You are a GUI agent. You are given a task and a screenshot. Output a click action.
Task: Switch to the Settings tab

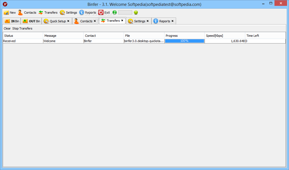click(x=139, y=21)
